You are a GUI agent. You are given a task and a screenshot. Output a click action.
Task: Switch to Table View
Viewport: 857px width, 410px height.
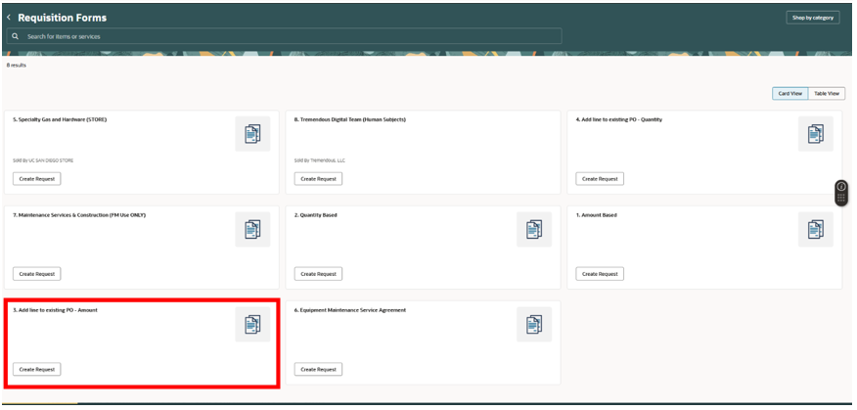click(827, 94)
